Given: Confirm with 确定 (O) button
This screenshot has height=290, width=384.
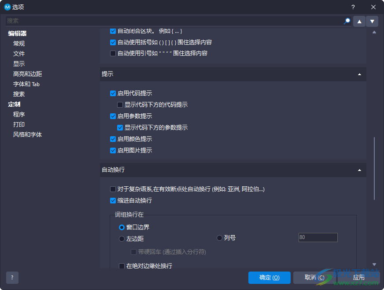Looking at the screenshot, I should point(270,278).
